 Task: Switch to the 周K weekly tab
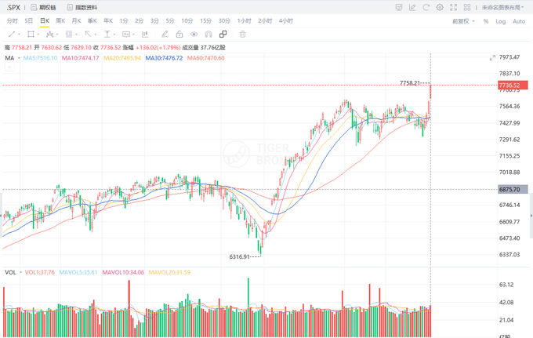60,20
